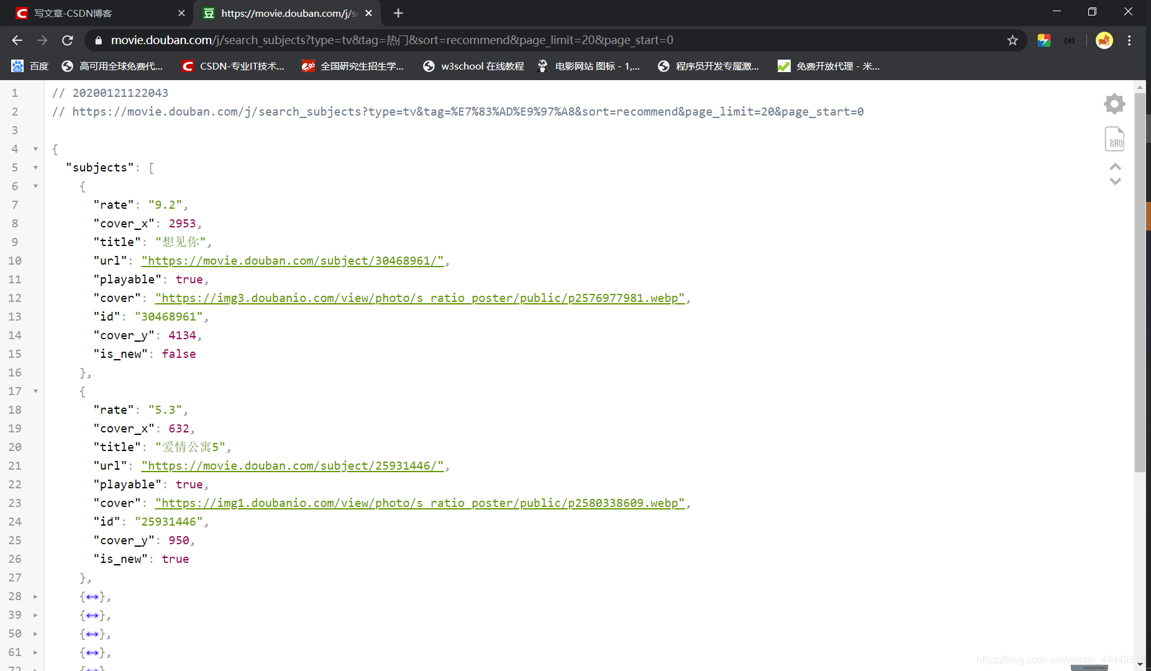
Task: Reload the Douban JSON page
Action: tap(68, 40)
